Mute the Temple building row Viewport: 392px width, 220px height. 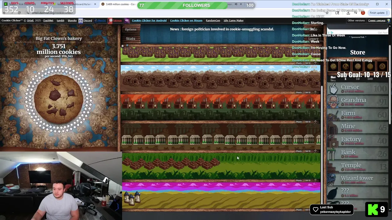[x=299, y=180]
